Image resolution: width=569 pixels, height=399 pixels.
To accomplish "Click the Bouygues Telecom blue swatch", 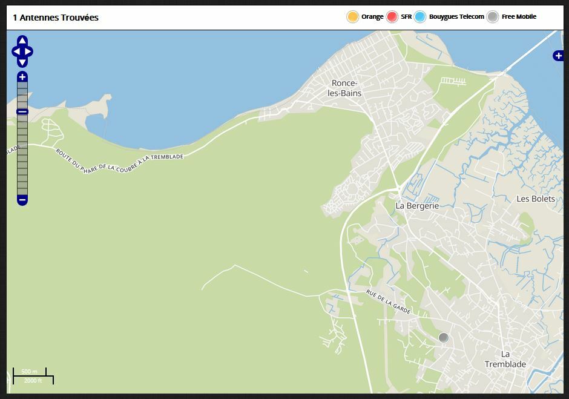I will [x=420, y=17].
